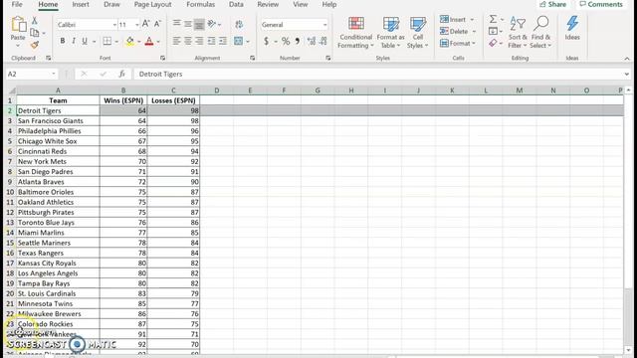Click the Clear eraser icon
The image size is (637, 358).
pyautogui.click(x=493, y=43)
